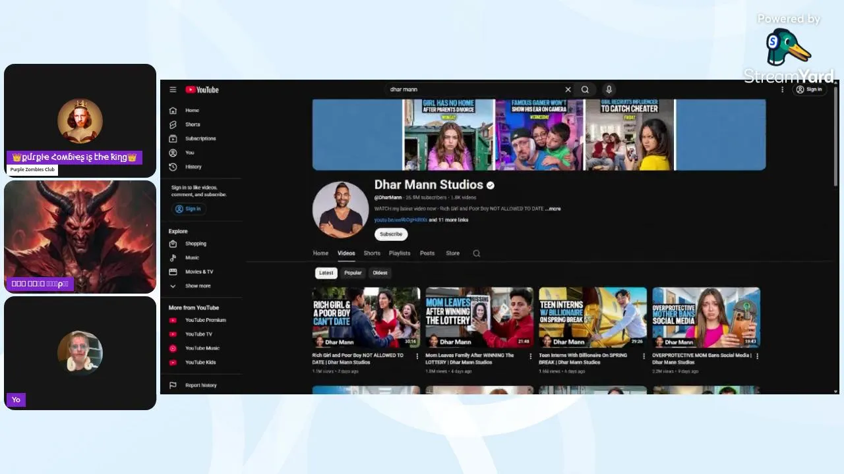Open options menu for OVERPROTECTIVE MOM video
The image size is (844, 474).
pos(757,356)
